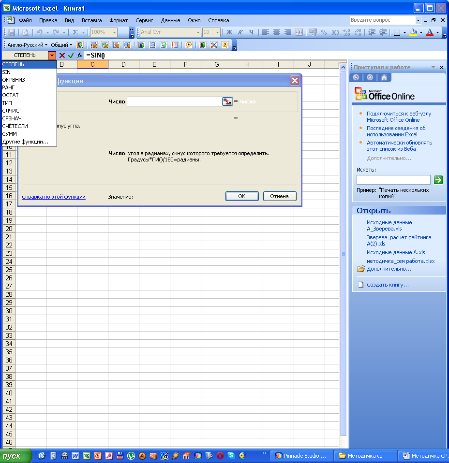Image resolution: width=449 pixels, height=463 pixels.
Task: Click the Число argument input field
Action: (x=174, y=101)
